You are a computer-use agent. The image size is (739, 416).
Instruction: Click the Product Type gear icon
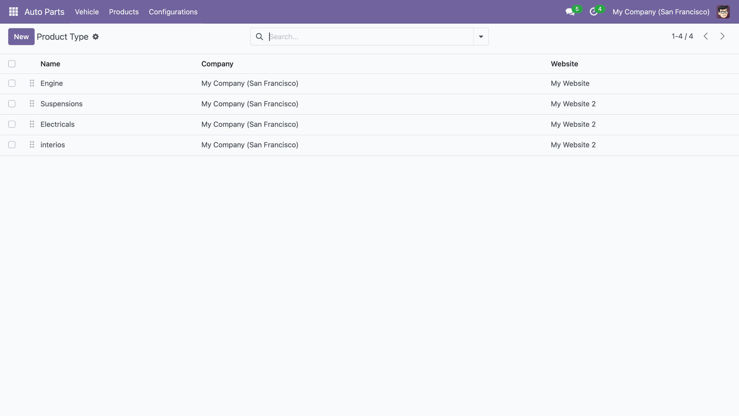point(95,37)
